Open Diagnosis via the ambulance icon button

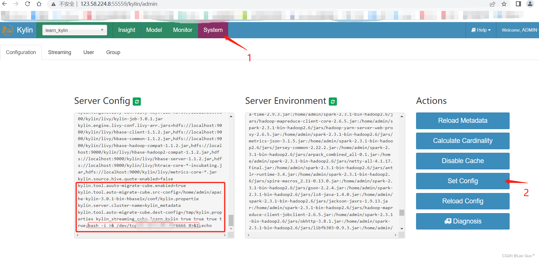[448, 221]
